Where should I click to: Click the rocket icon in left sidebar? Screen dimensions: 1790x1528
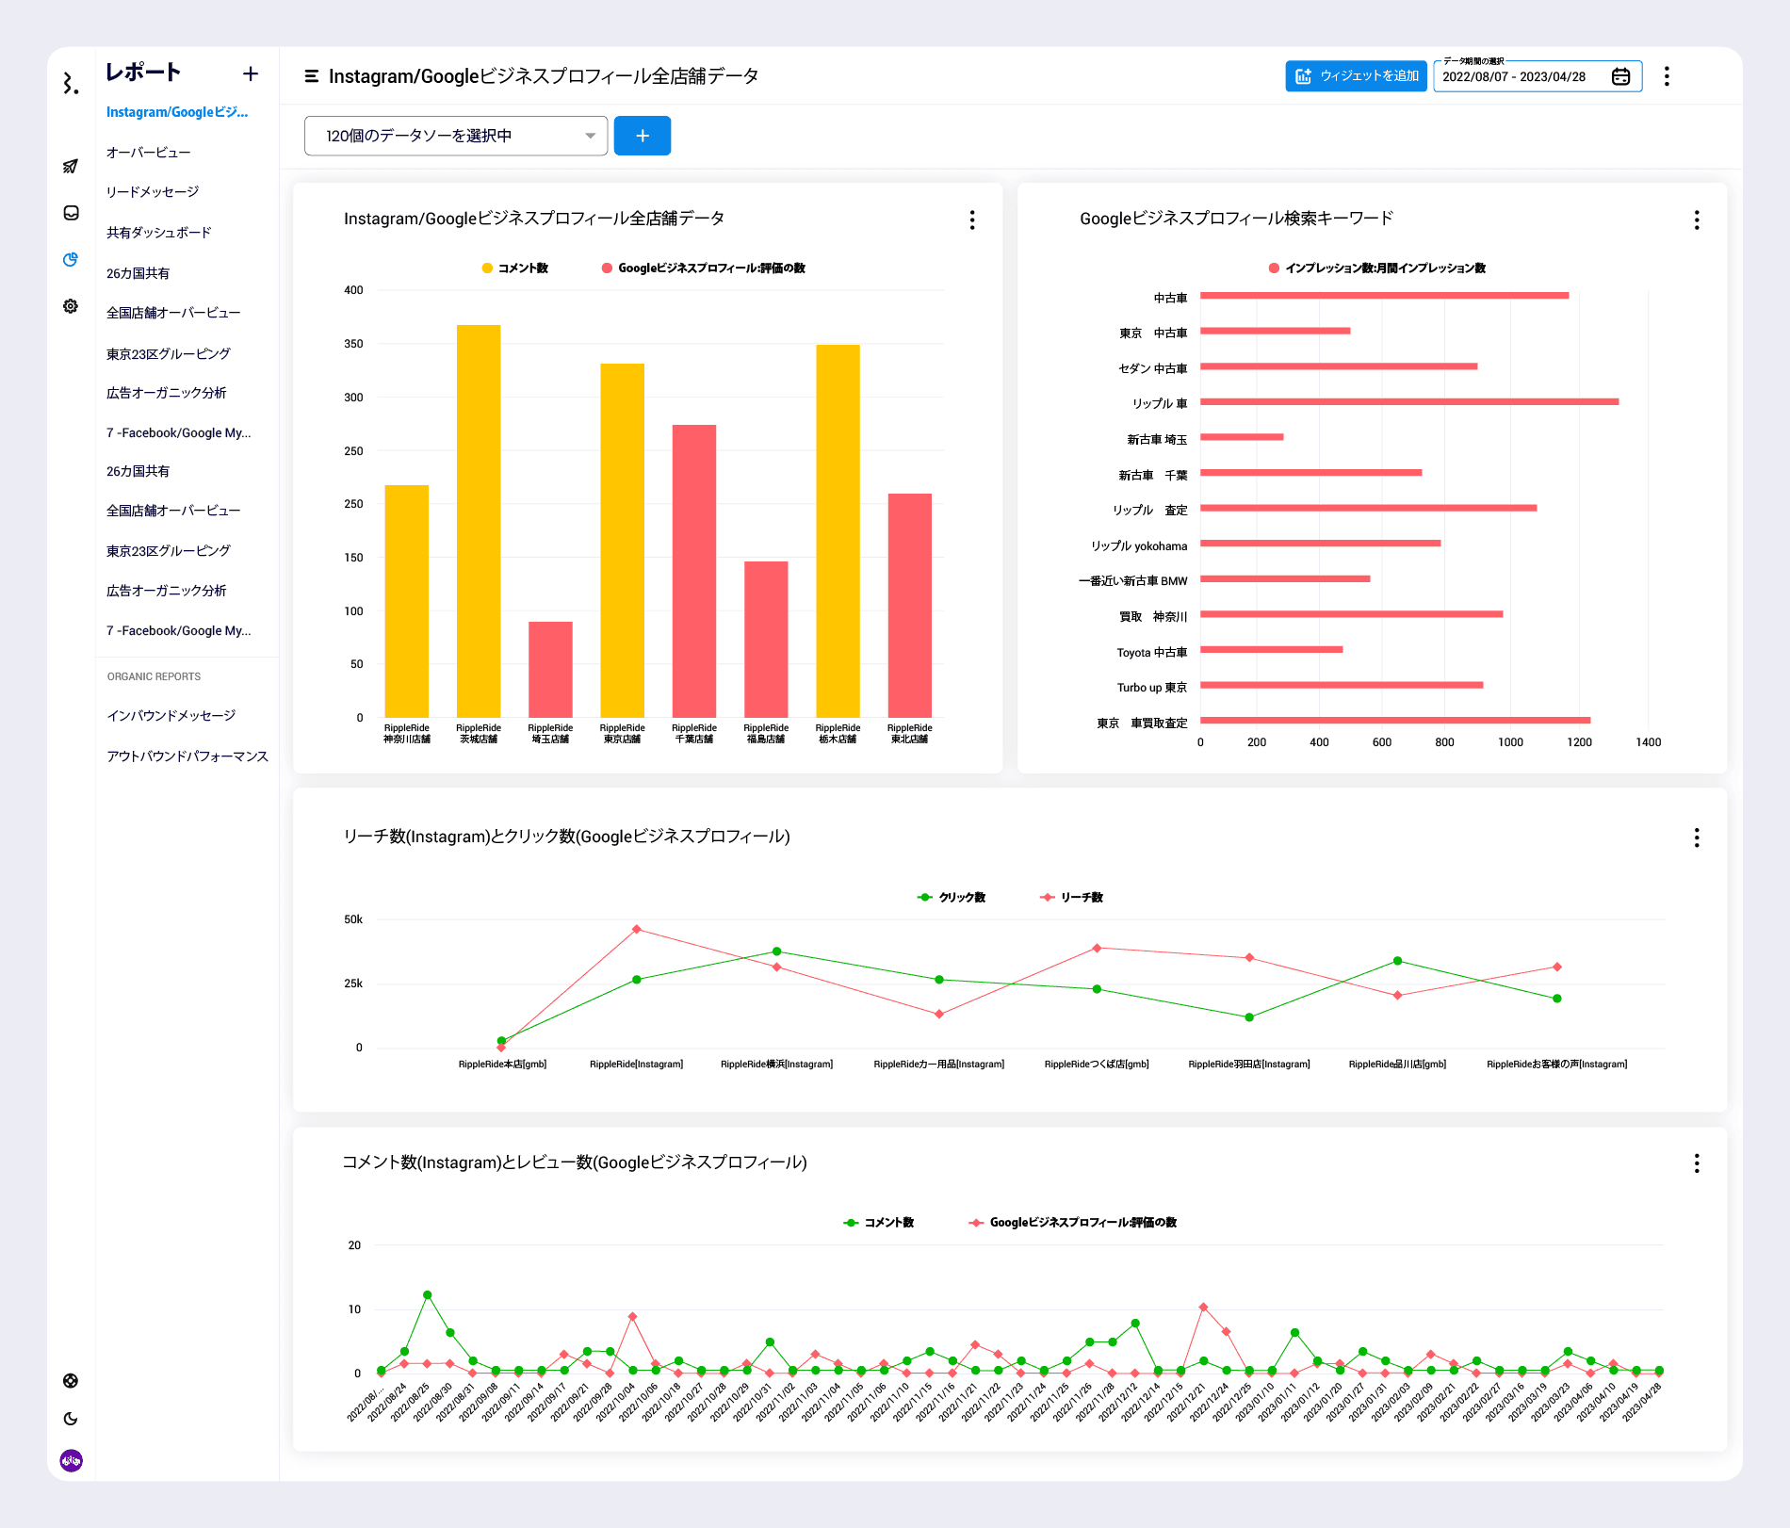point(71,167)
